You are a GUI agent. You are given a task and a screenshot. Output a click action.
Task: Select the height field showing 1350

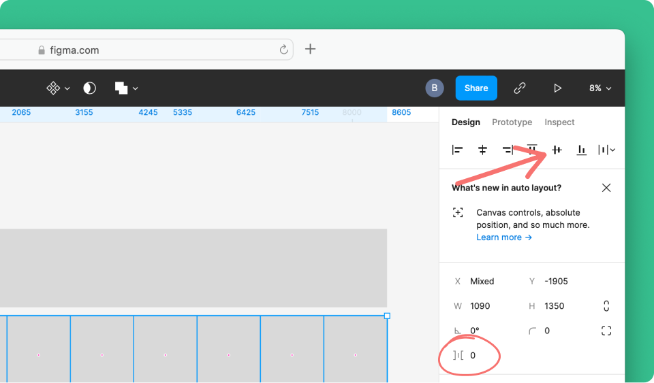pyautogui.click(x=555, y=306)
